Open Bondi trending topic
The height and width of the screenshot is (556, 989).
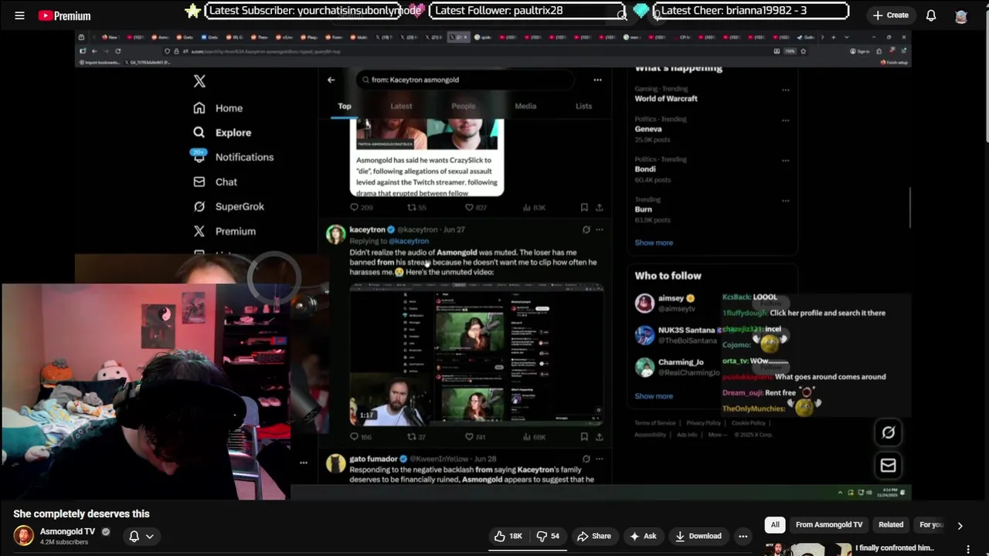point(645,169)
